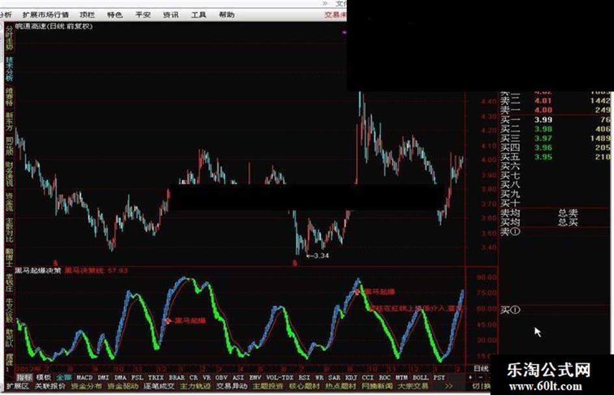
Task: Switch indicator to CCI
Action: [x=368, y=377]
